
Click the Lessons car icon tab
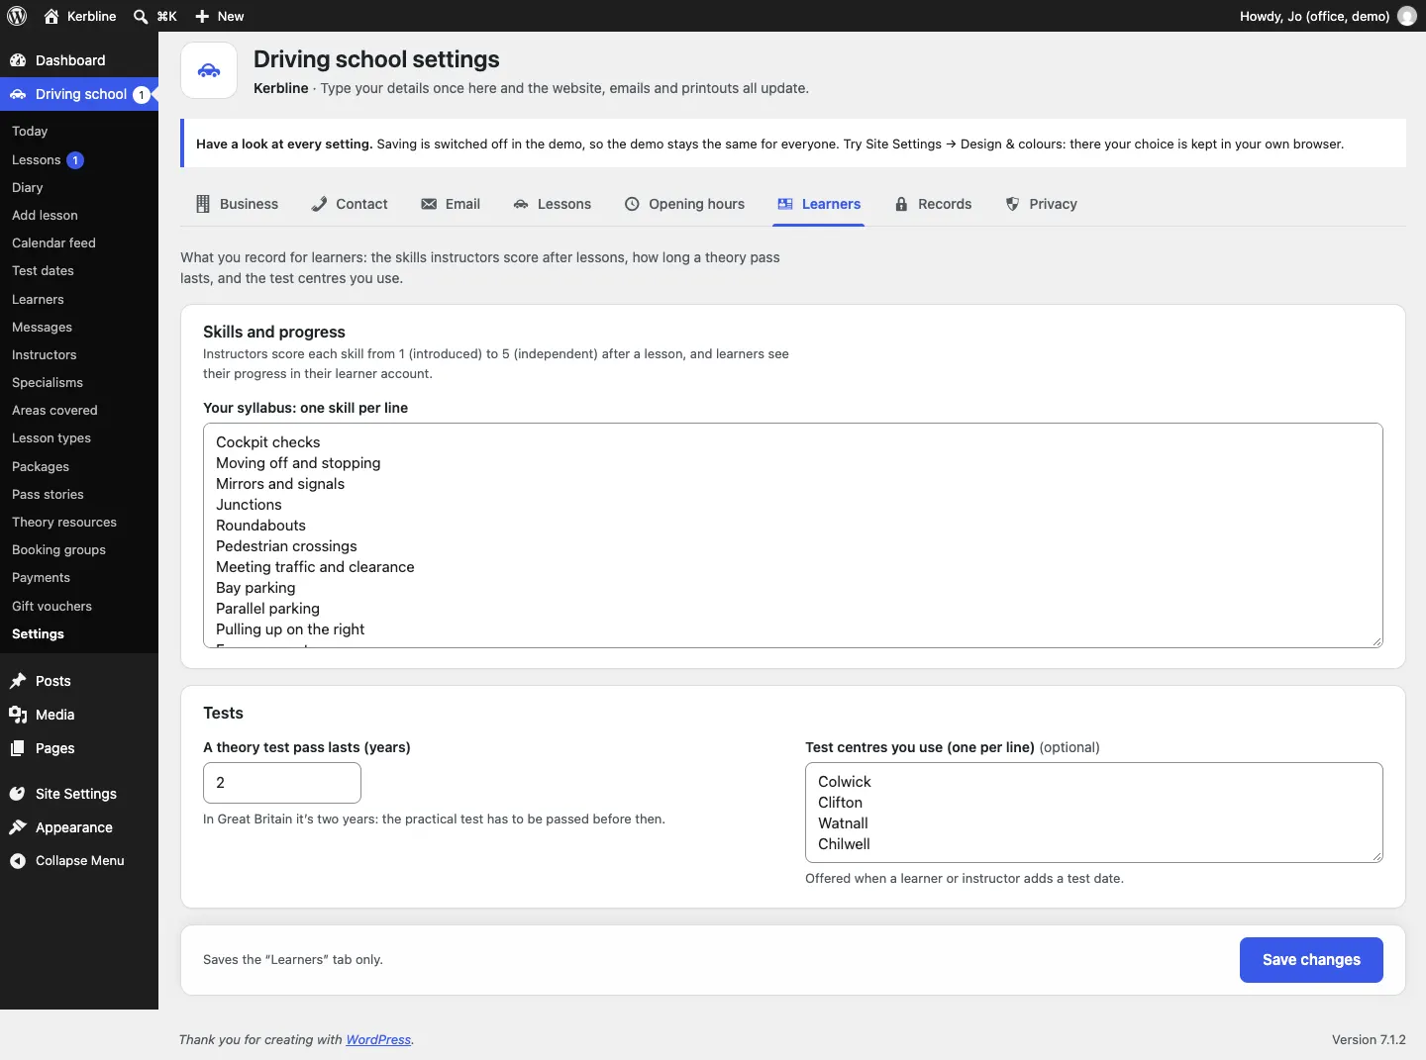coord(521,204)
